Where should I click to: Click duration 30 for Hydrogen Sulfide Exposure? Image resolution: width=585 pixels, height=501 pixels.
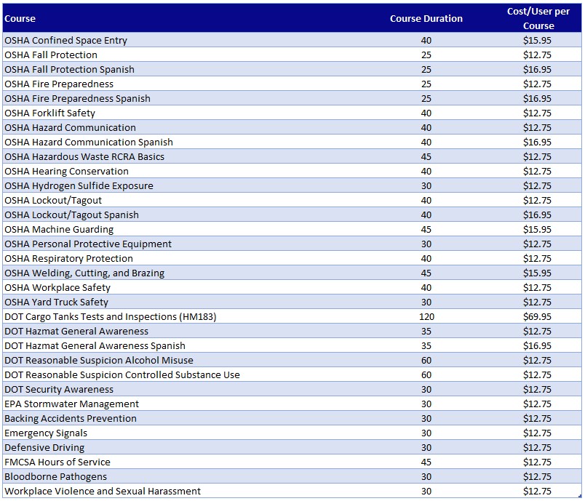click(426, 185)
